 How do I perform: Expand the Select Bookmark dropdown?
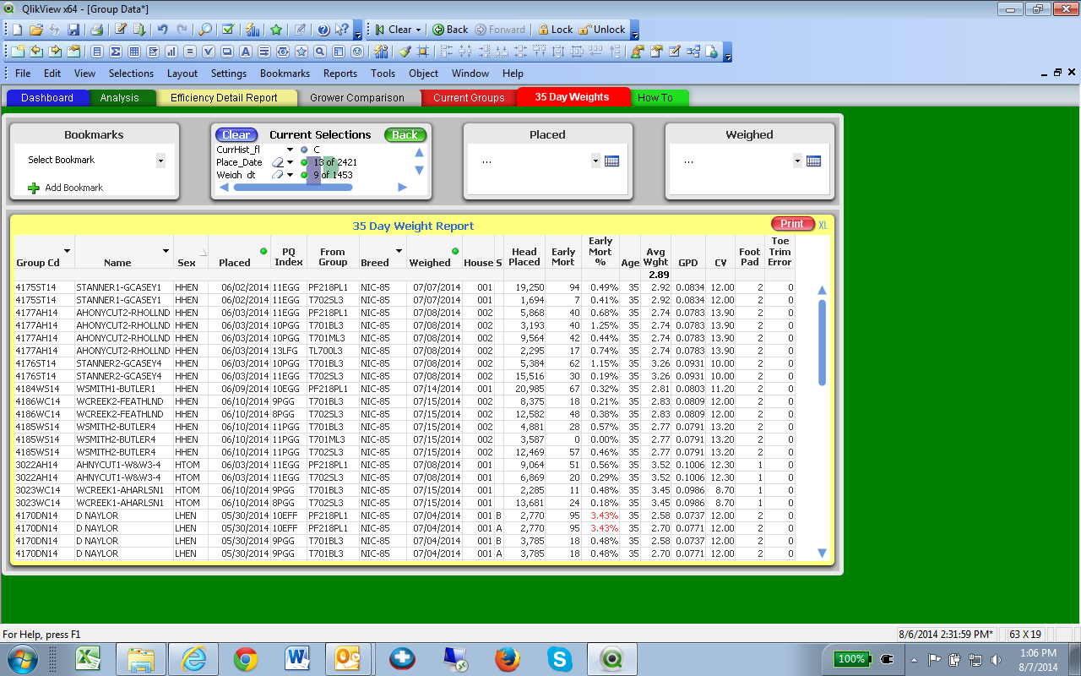click(160, 160)
